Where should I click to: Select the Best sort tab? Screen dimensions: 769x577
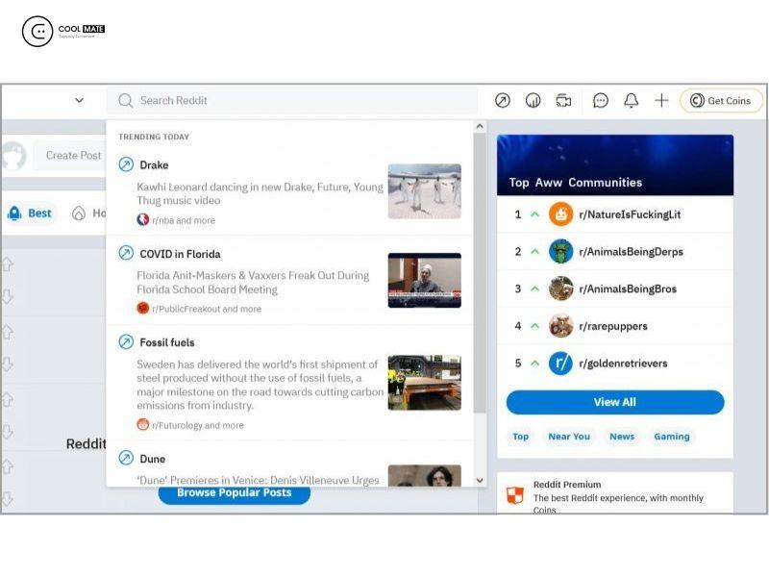tap(31, 213)
